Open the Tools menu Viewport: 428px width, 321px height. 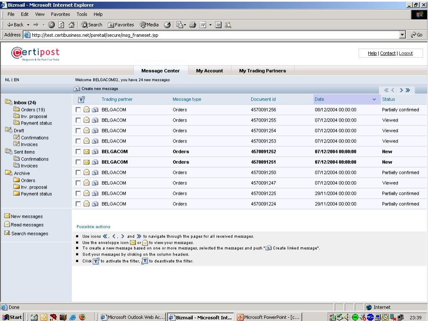pyautogui.click(x=82, y=14)
